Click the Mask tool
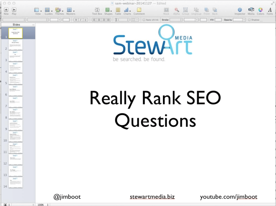 click(166, 11)
